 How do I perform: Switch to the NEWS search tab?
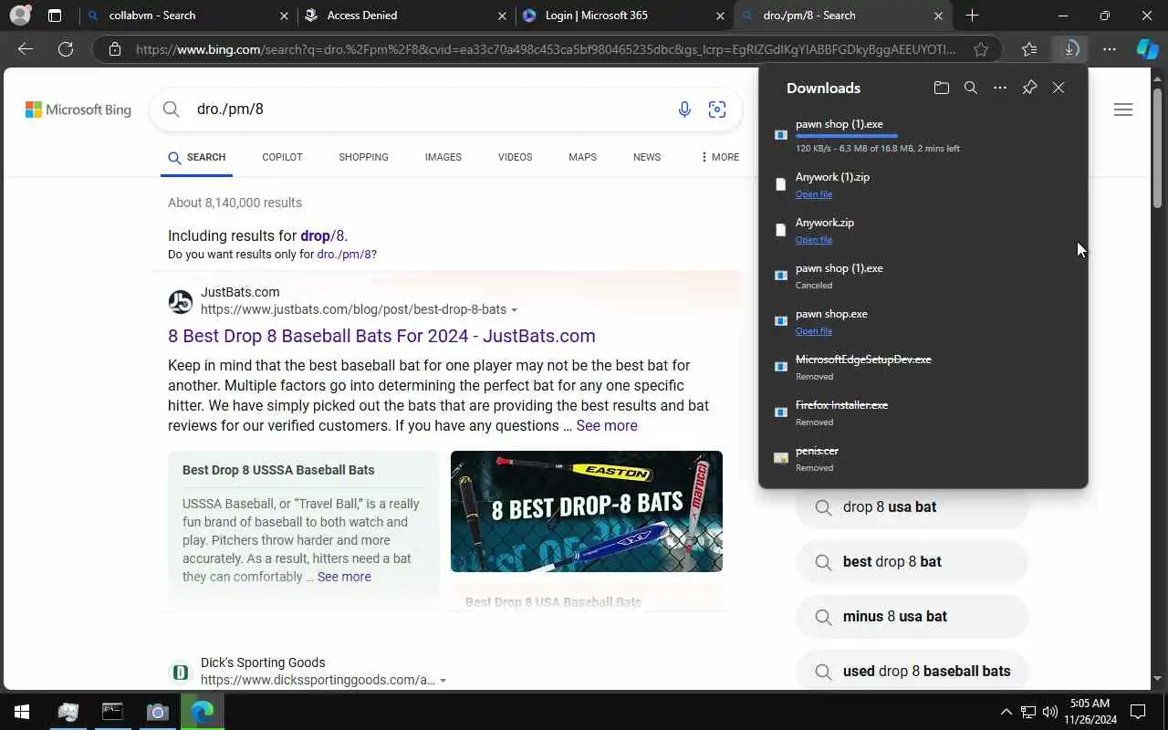[647, 157]
